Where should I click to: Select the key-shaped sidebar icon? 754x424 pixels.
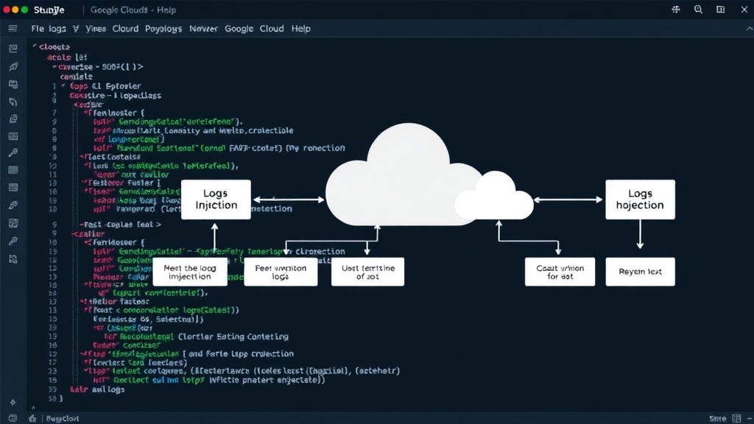tap(13, 153)
